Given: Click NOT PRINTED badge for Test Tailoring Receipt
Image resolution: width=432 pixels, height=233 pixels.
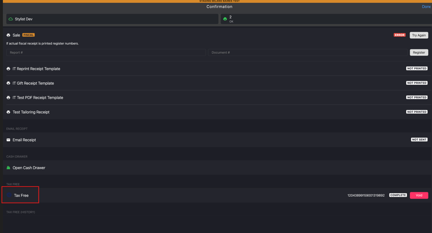Looking at the screenshot, I should [x=417, y=111].
